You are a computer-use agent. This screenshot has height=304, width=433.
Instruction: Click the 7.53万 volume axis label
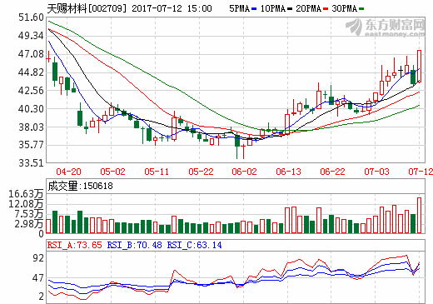click(29, 214)
